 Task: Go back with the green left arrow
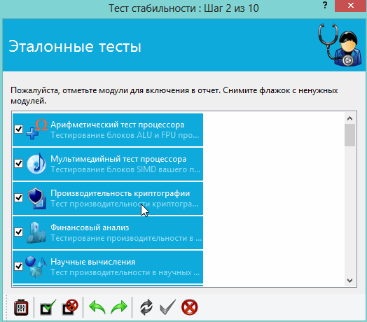click(97, 307)
